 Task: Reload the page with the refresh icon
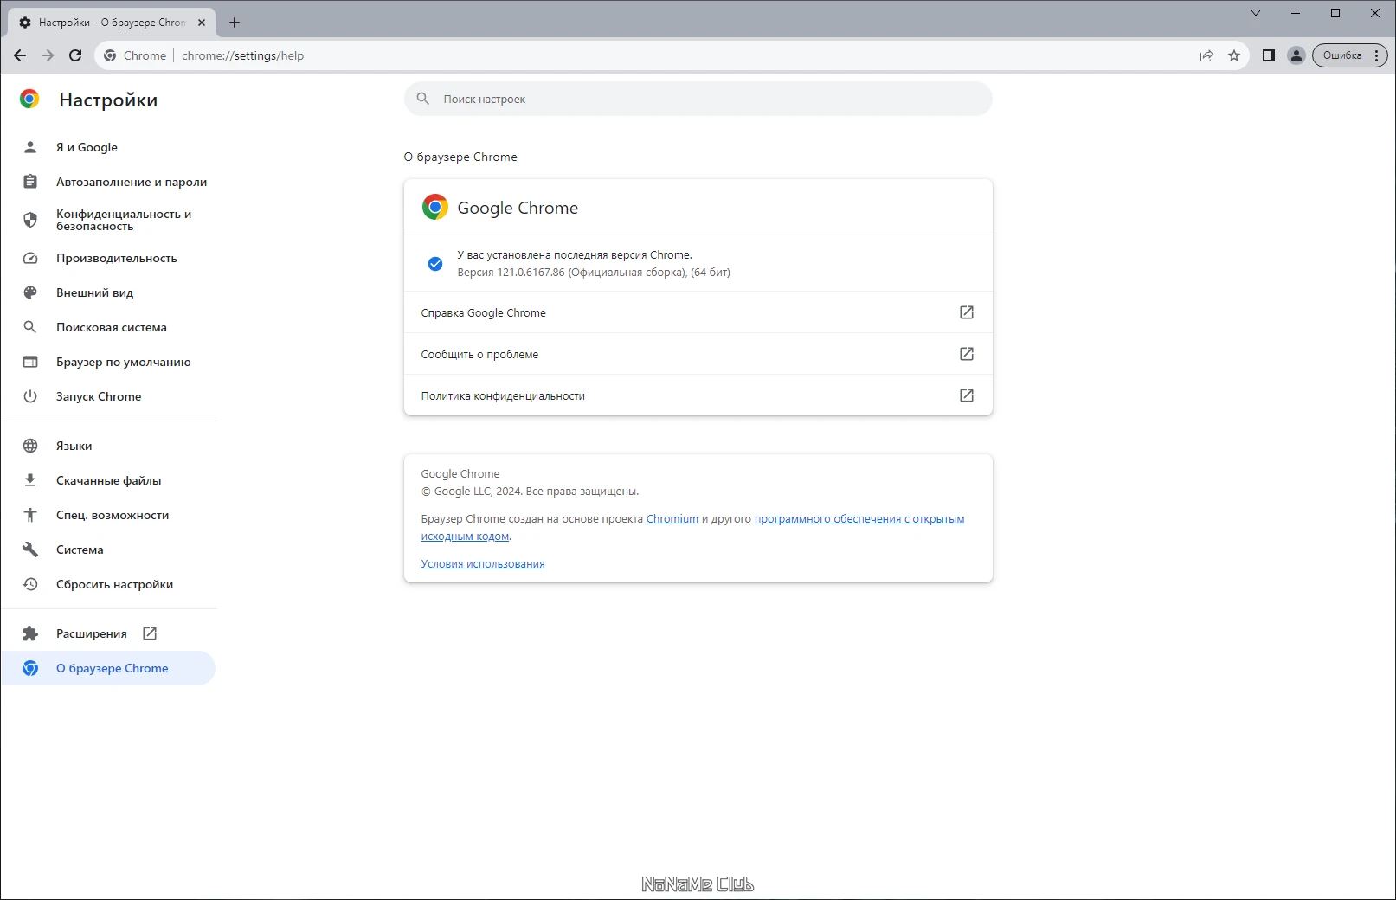[x=75, y=55]
